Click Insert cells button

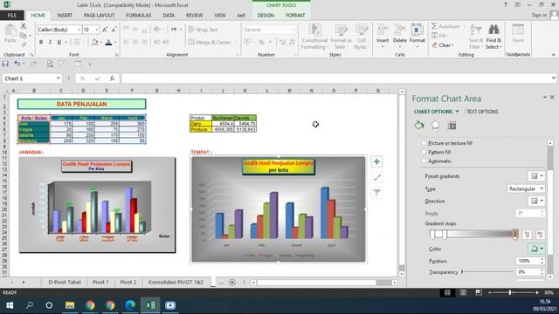pyautogui.click(x=383, y=36)
